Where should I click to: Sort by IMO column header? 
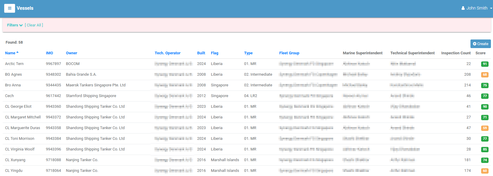[x=50, y=53]
